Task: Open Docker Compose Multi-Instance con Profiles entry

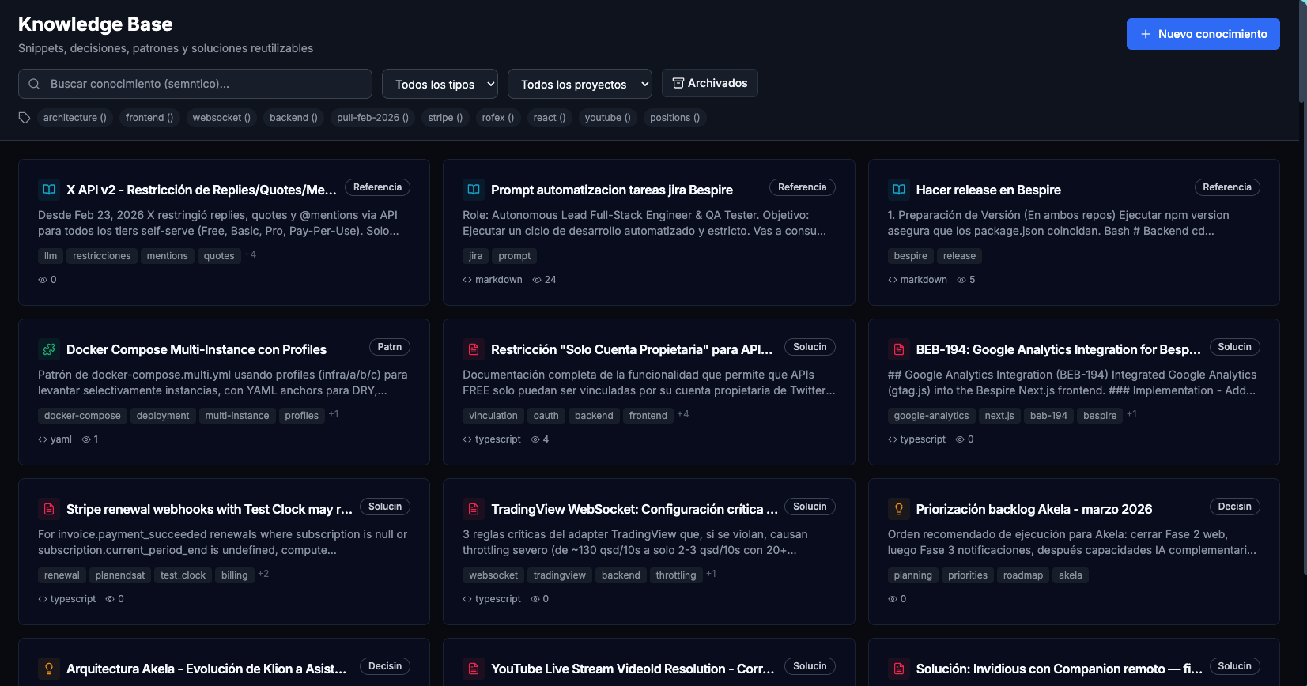Action: click(x=224, y=392)
